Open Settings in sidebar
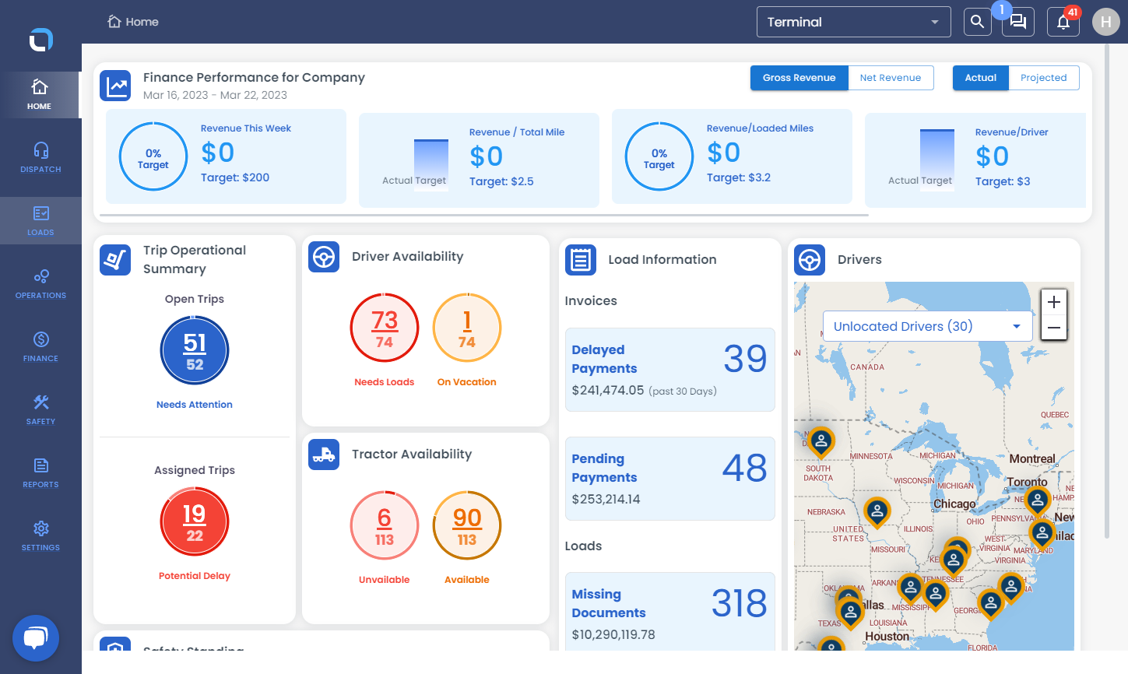 click(40, 536)
